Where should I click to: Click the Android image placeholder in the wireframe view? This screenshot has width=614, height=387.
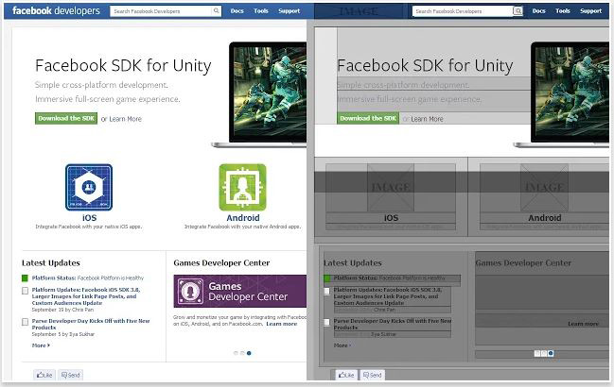(x=544, y=187)
